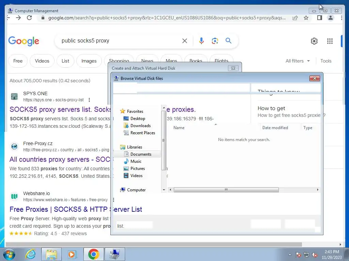Screen dimensions: 349x261
Task: Click the magnifier search icon
Action: click(228, 41)
